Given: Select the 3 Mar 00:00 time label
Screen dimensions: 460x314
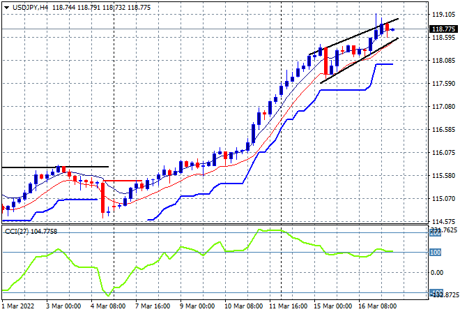Looking at the screenshot, I should point(63,306).
